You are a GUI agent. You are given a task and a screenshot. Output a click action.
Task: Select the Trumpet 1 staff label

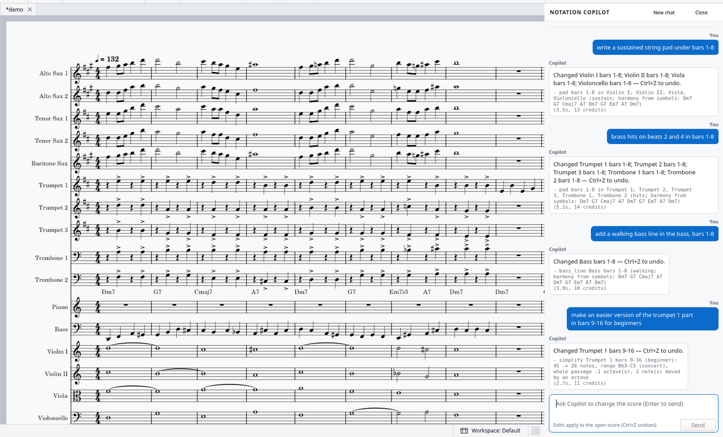[x=53, y=185]
